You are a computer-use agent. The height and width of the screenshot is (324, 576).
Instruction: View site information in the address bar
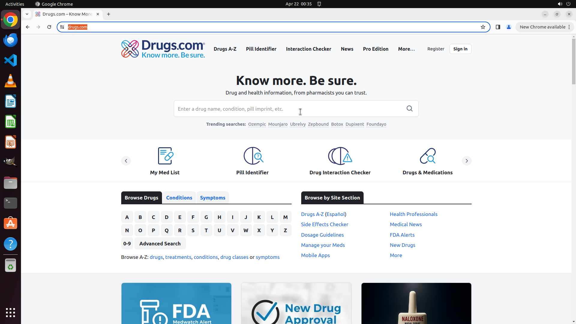click(62, 27)
